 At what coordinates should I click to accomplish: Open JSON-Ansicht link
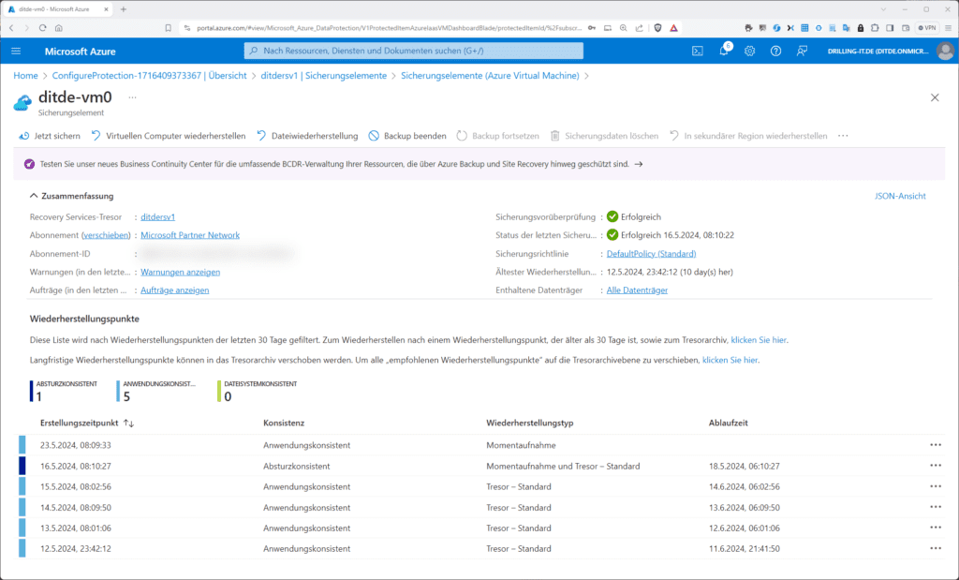coord(900,196)
